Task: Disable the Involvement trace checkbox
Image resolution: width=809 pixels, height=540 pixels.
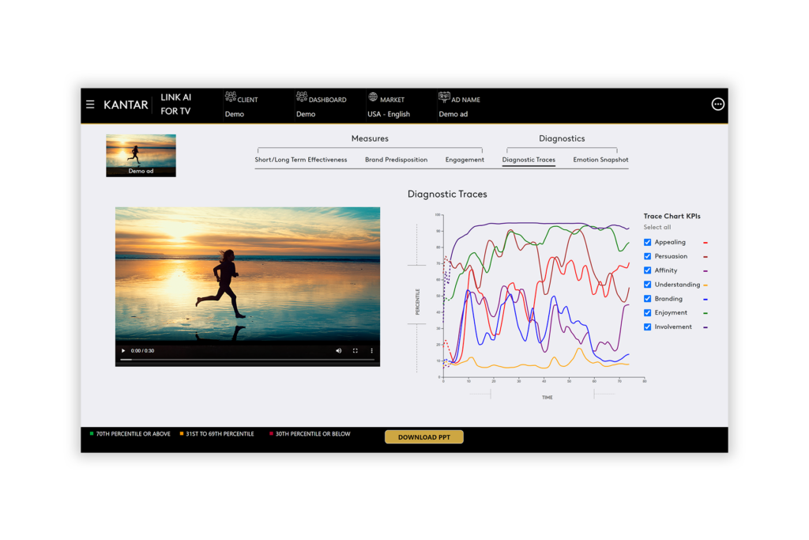Action: [648, 327]
